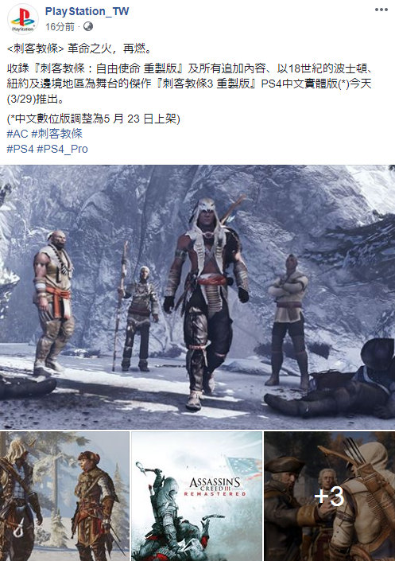Follow the #PS4_Pro hashtag
Screen dimensions: 395x561
(62, 149)
